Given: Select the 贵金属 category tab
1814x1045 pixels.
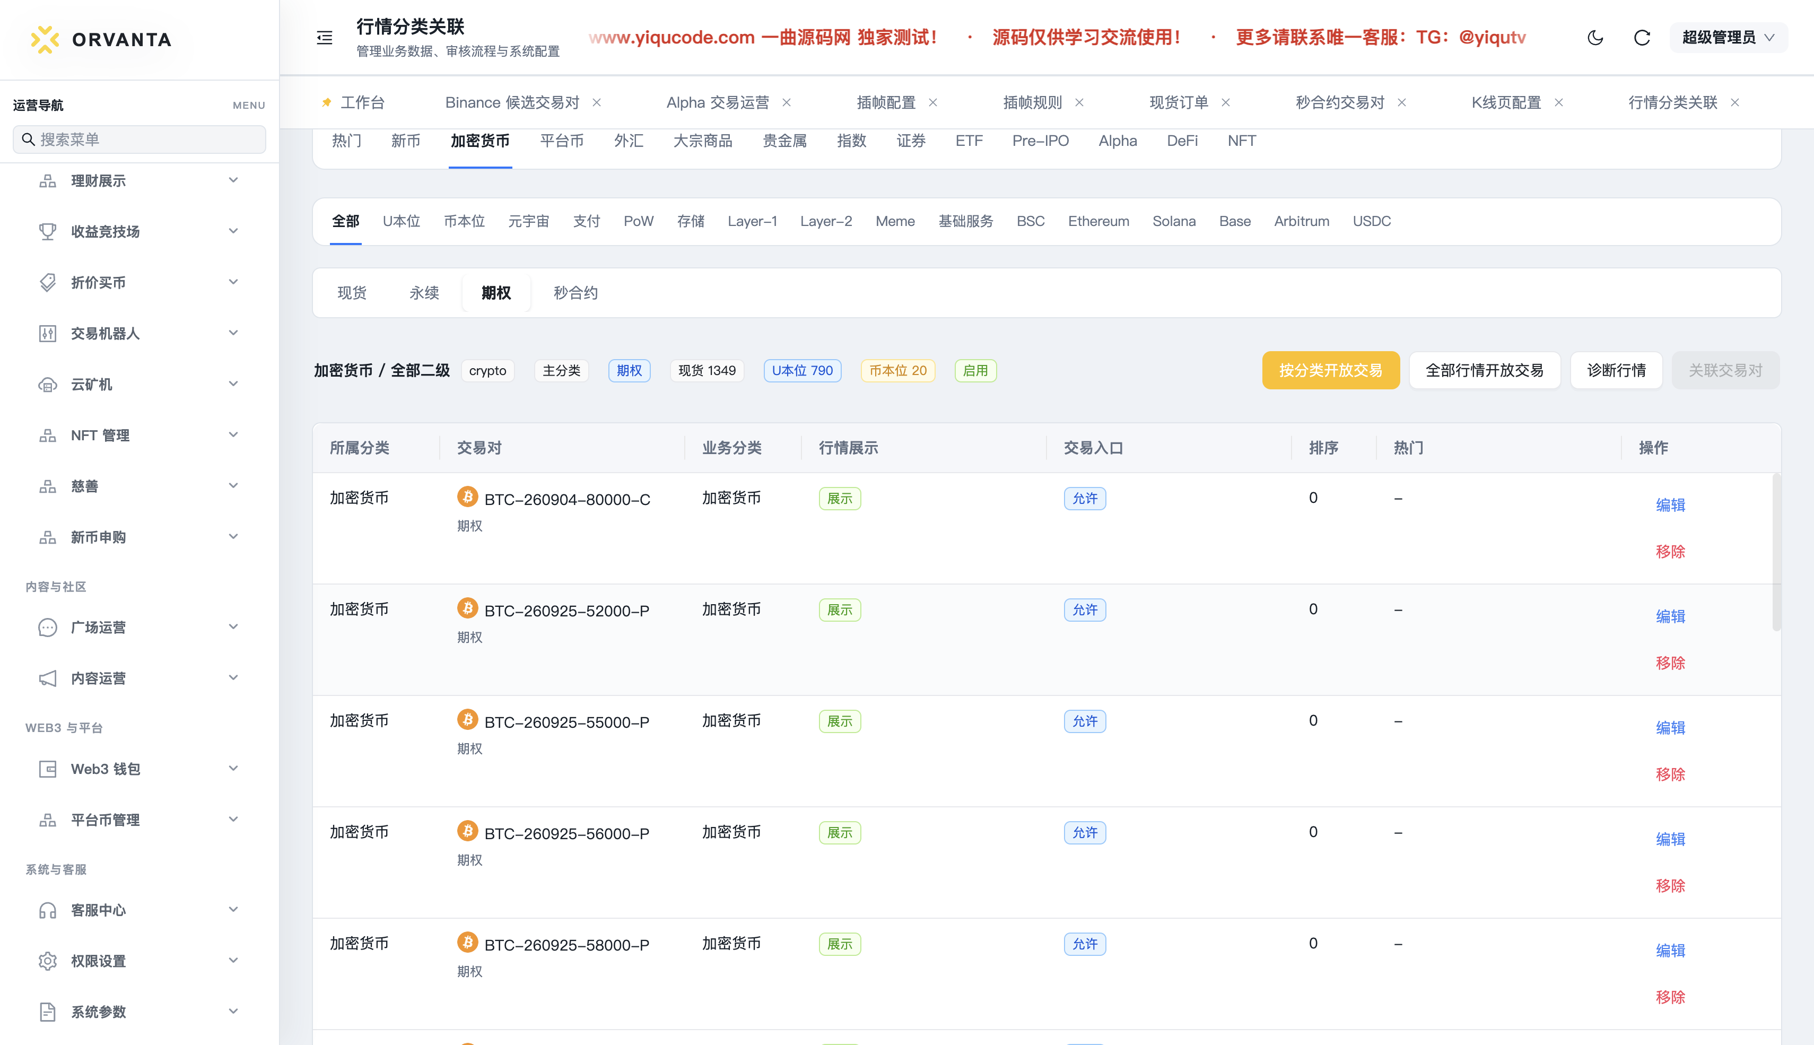Looking at the screenshot, I should click(x=784, y=141).
